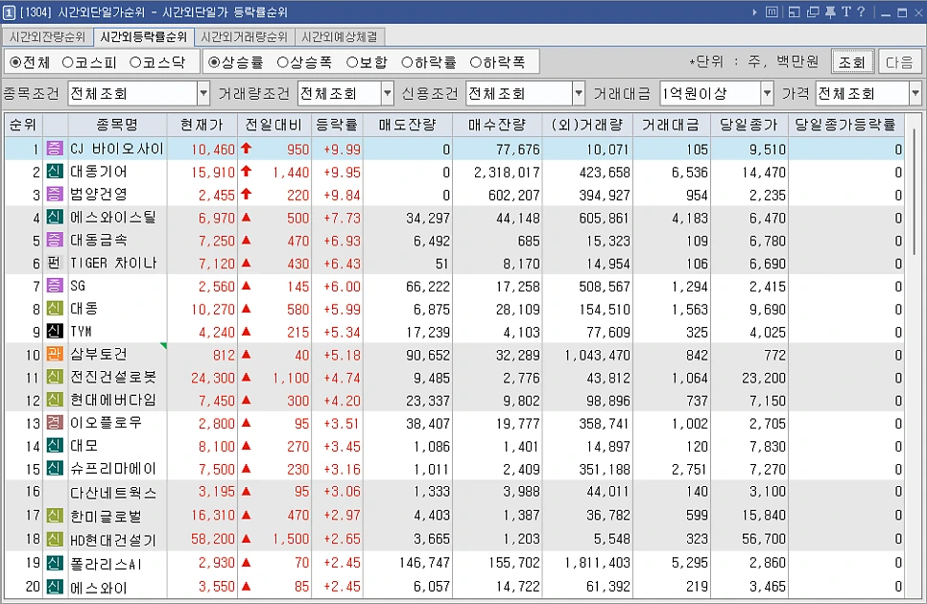Click the window number 1 icon in title bar

tap(9, 12)
